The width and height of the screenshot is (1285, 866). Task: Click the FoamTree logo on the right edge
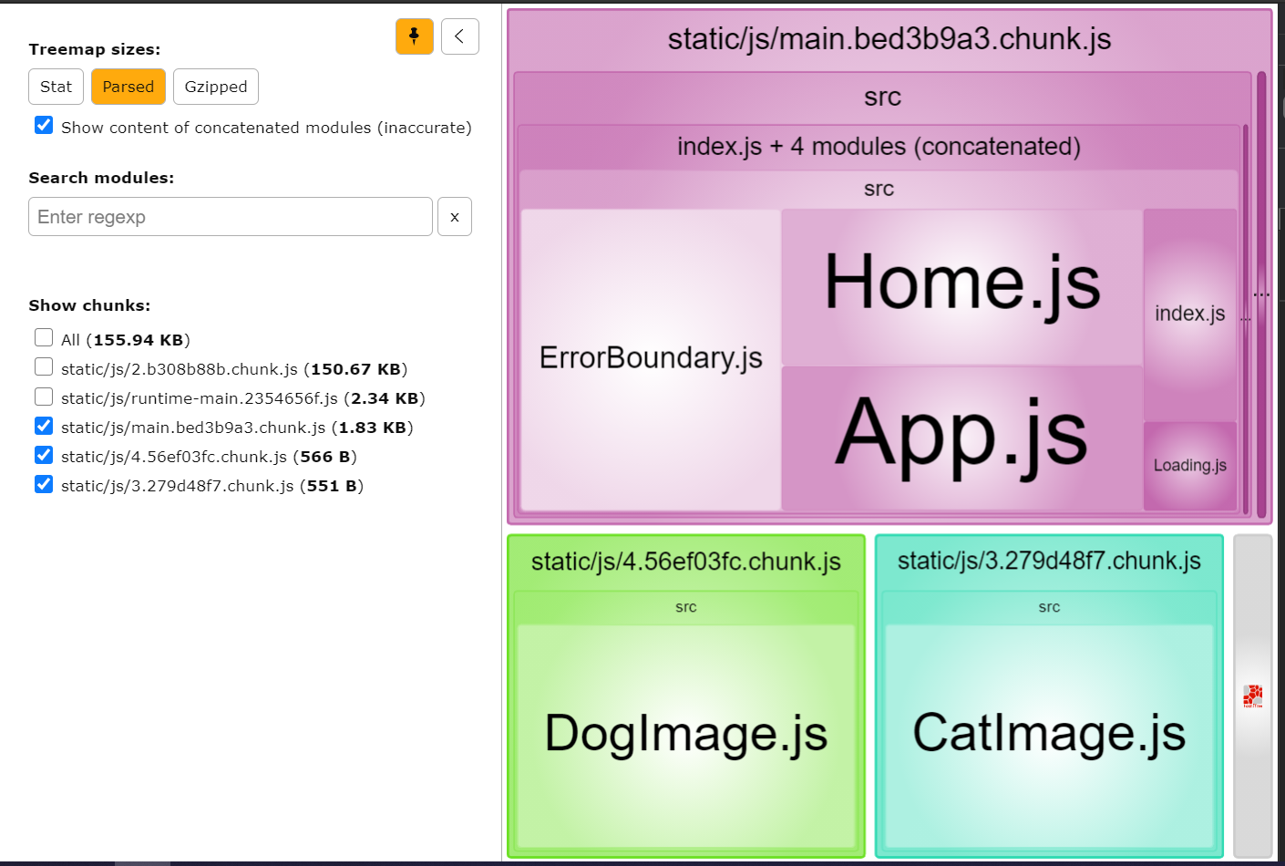(x=1252, y=693)
